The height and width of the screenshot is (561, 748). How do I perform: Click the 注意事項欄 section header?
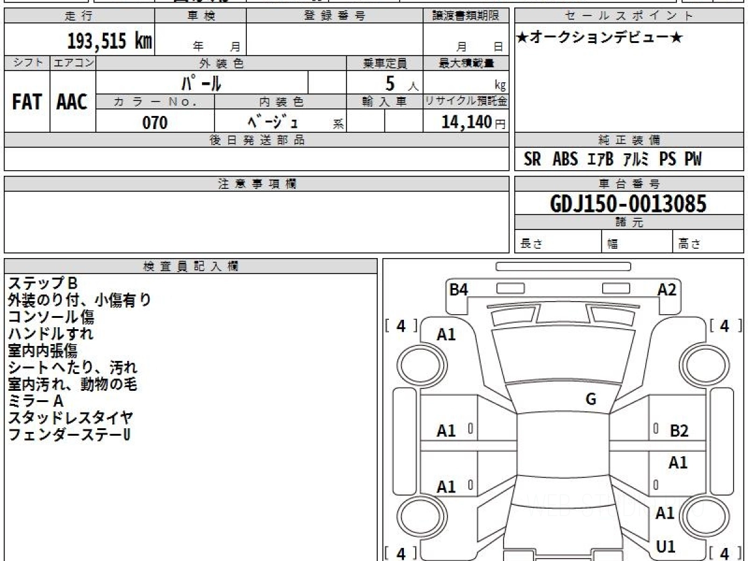[257, 184]
